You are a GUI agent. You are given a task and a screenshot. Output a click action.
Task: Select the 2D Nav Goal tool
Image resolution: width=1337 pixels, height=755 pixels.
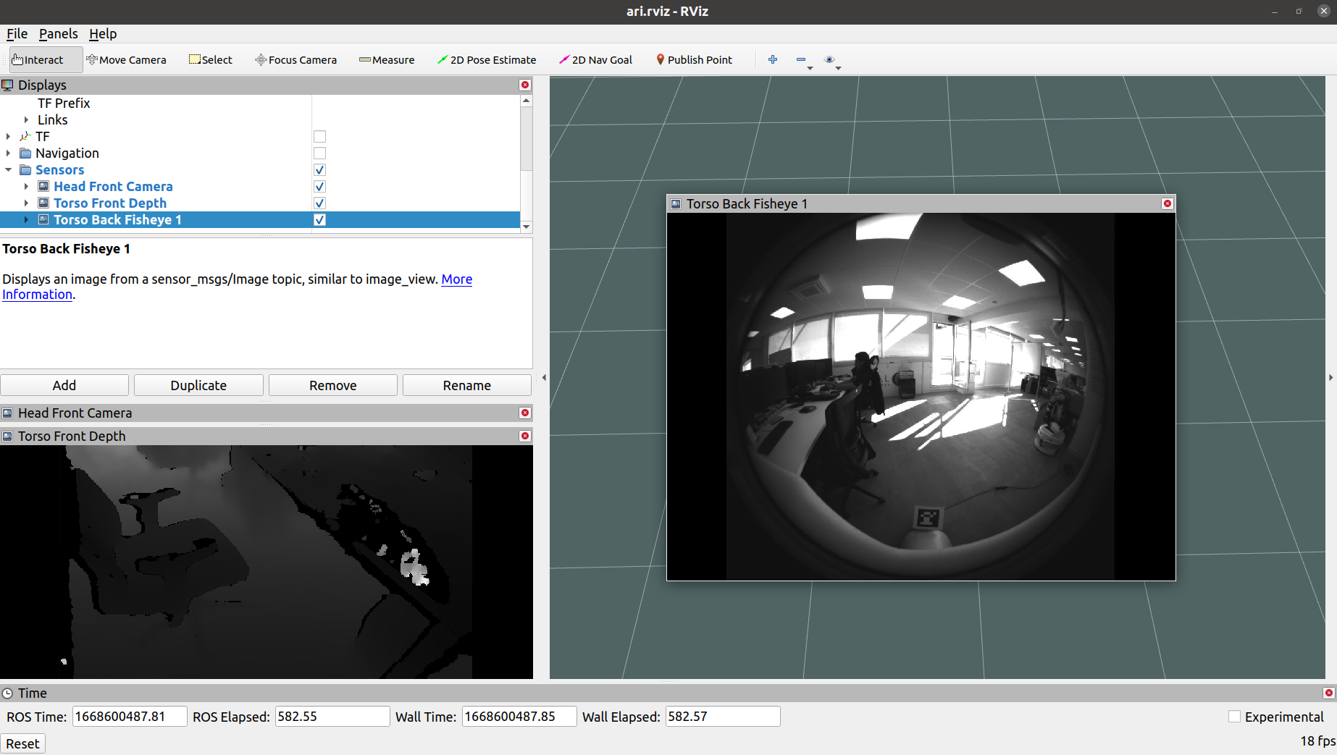(595, 59)
